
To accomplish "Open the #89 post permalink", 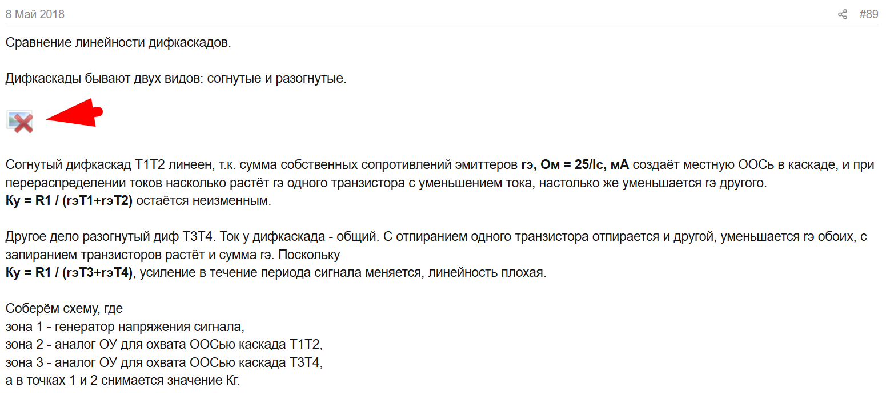I will click(868, 14).
